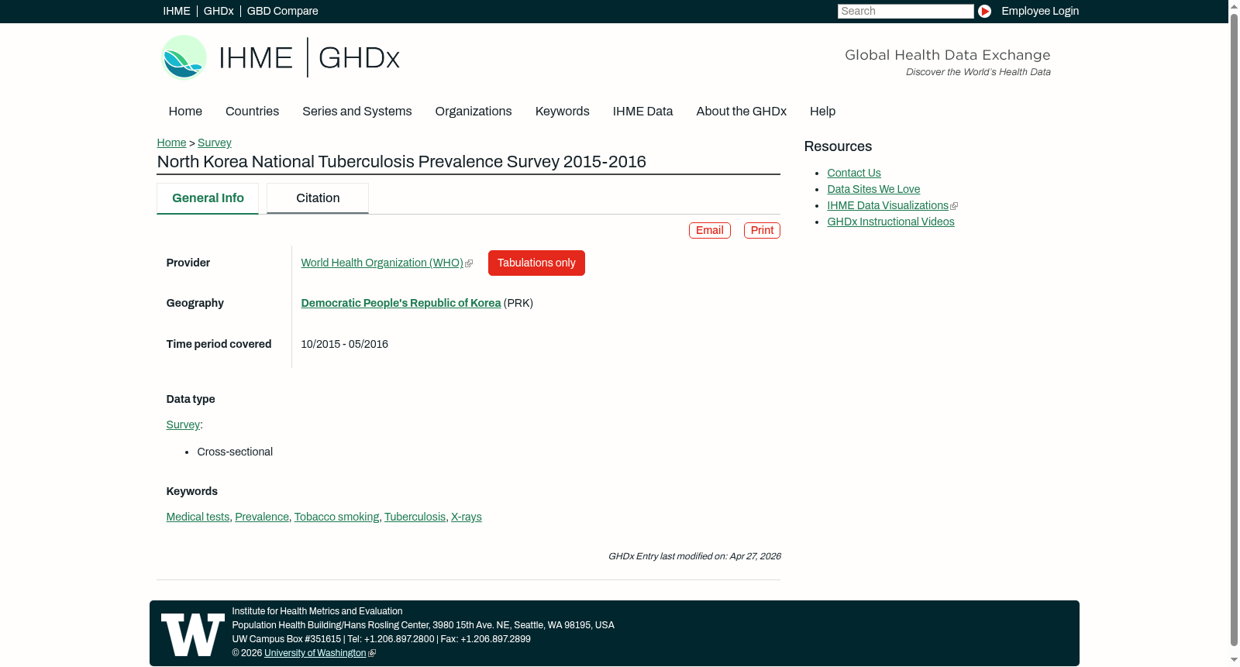
Task: Open University of Washington footer link
Action: point(315,653)
